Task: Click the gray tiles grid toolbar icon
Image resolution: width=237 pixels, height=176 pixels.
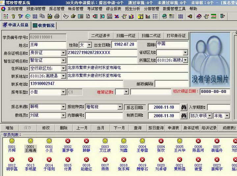Action: [171, 16]
